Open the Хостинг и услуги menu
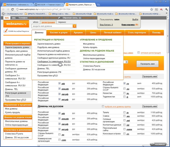The width and height of the screenshot is (170, 147). (x=59, y=33)
